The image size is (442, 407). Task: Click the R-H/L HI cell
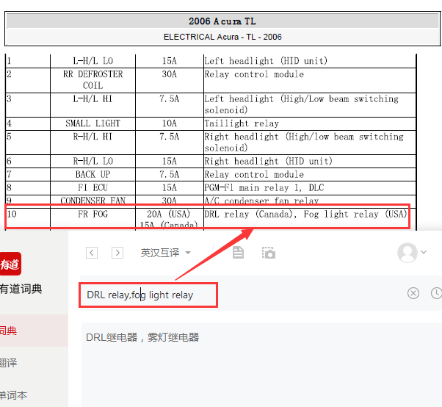[x=93, y=143]
